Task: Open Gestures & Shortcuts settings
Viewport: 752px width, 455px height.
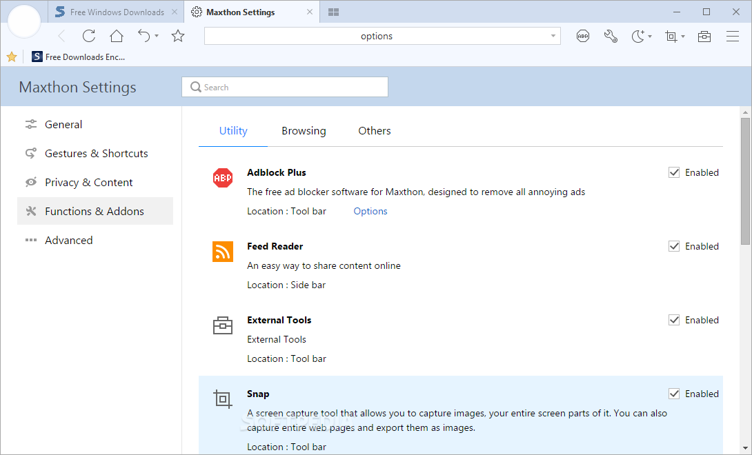Action: [95, 154]
